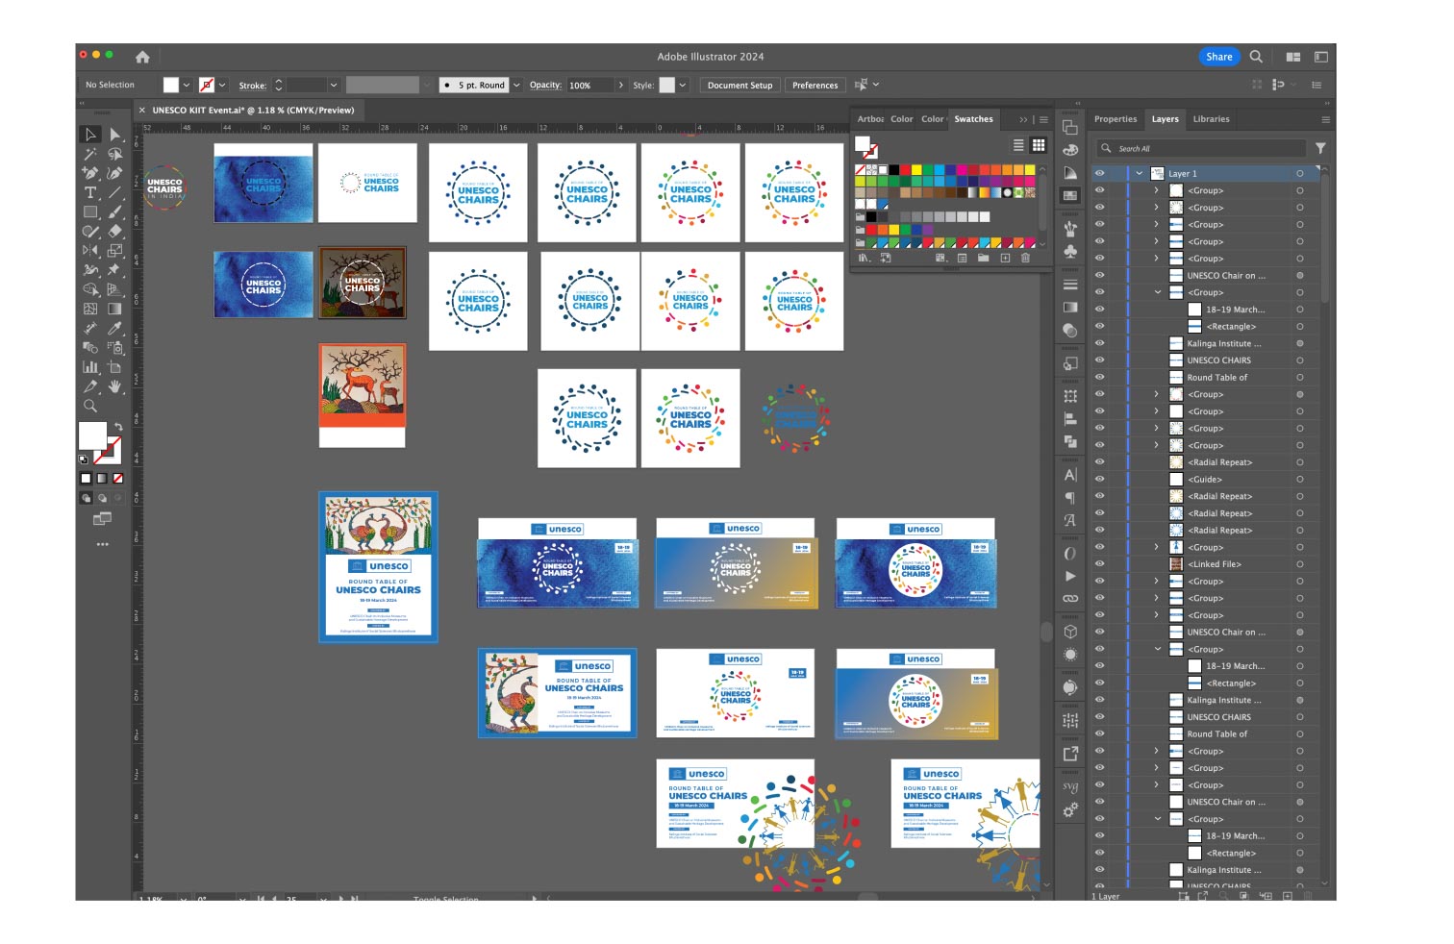The width and height of the screenshot is (1454, 944).
Task: Select the Zoom tool in the toolbar
Action: click(x=90, y=406)
